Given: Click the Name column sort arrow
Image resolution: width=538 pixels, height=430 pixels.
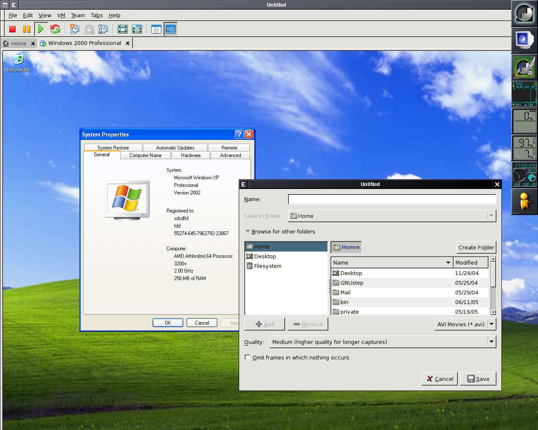Looking at the screenshot, I should pyautogui.click(x=448, y=262).
